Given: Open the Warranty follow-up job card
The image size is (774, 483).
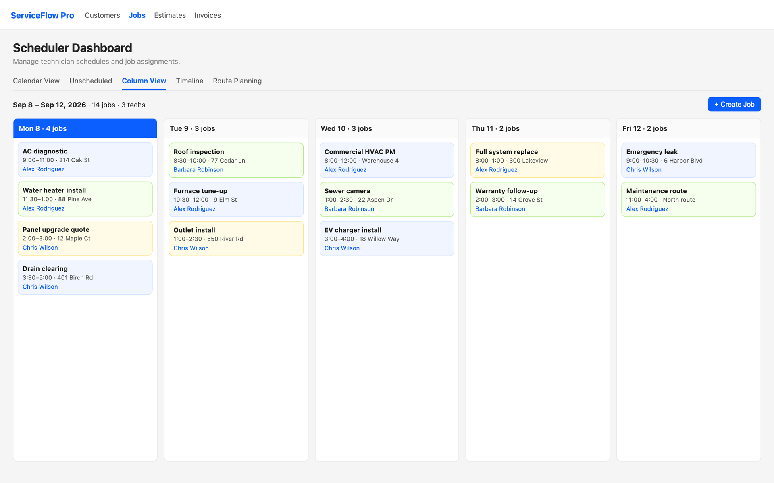Looking at the screenshot, I should (538, 199).
